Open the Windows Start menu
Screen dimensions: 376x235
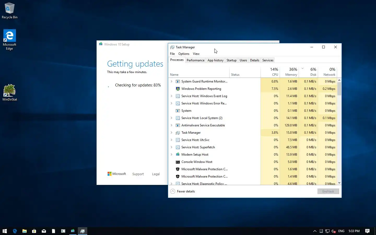5,231
